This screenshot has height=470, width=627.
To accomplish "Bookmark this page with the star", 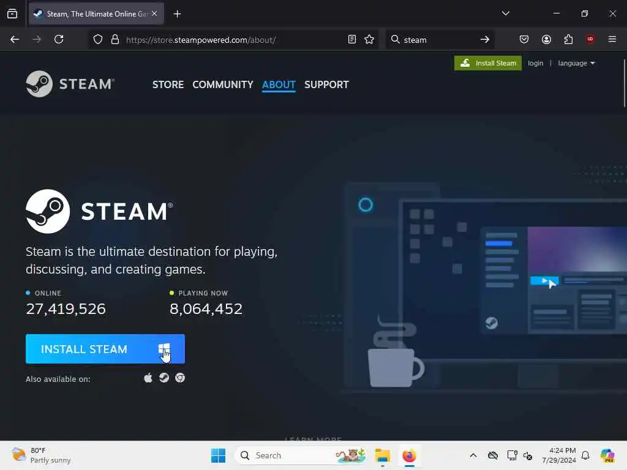I will pyautogui.click(x=369, y=39).
